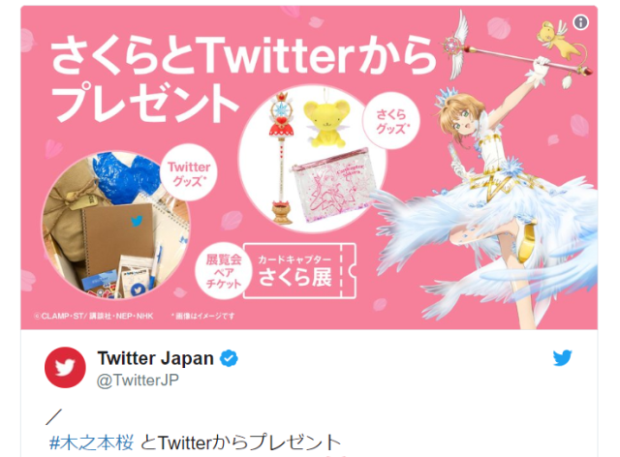
Task: Click the 展覧会ペアチケット round label
Action: [x=223, y=271]
